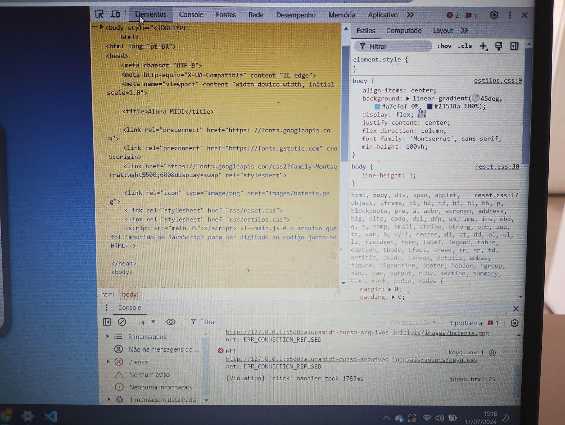
Task: Follow the bateria.png error URL link
Action: pyautogui.click(x=357, y=333)
